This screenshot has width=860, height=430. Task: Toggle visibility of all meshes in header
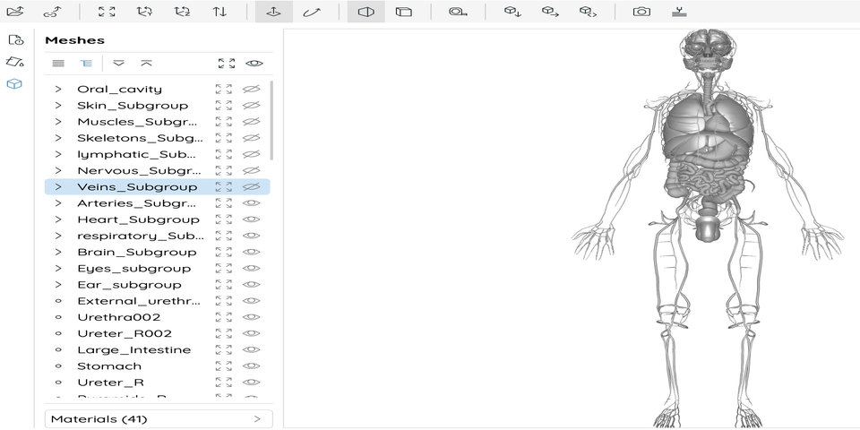pos(254,63)
